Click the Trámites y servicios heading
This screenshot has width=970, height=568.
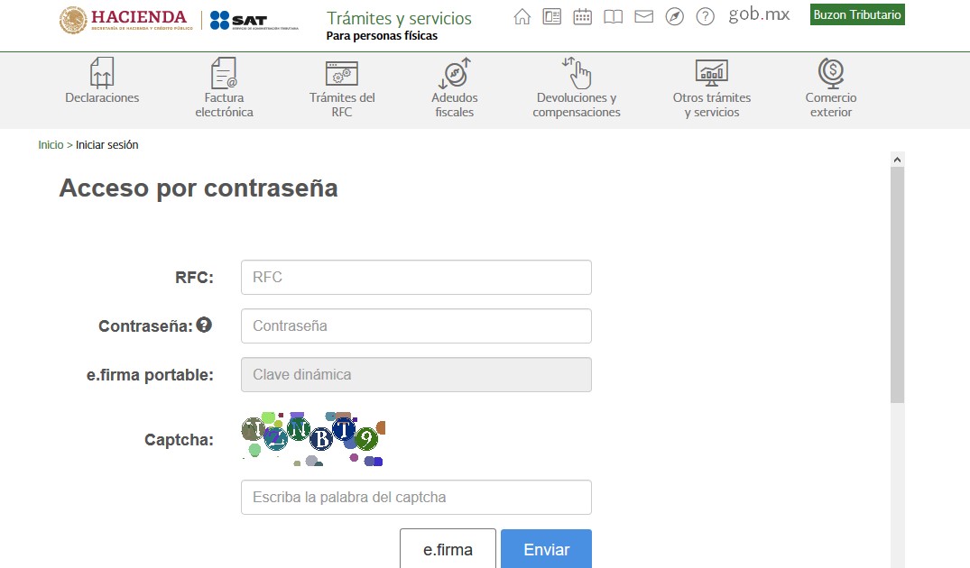pos(399,19)
